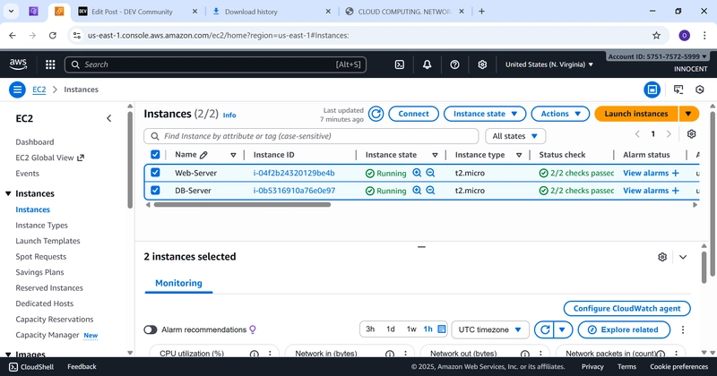Screen dimensions: 717x376
Task: Open CPU utilization chart options menu
Action: click(x=270, y=354)
